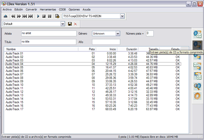204x140 pixels.
Task: Click the 68:03.49 start time cell
Action: (111, 109)
